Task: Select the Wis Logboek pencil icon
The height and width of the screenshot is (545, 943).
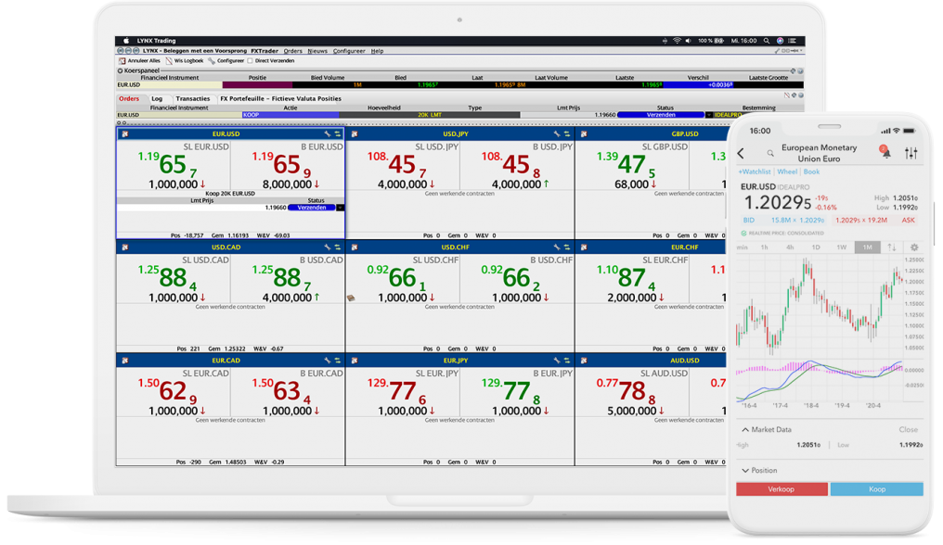Action: tap(168, 60)
